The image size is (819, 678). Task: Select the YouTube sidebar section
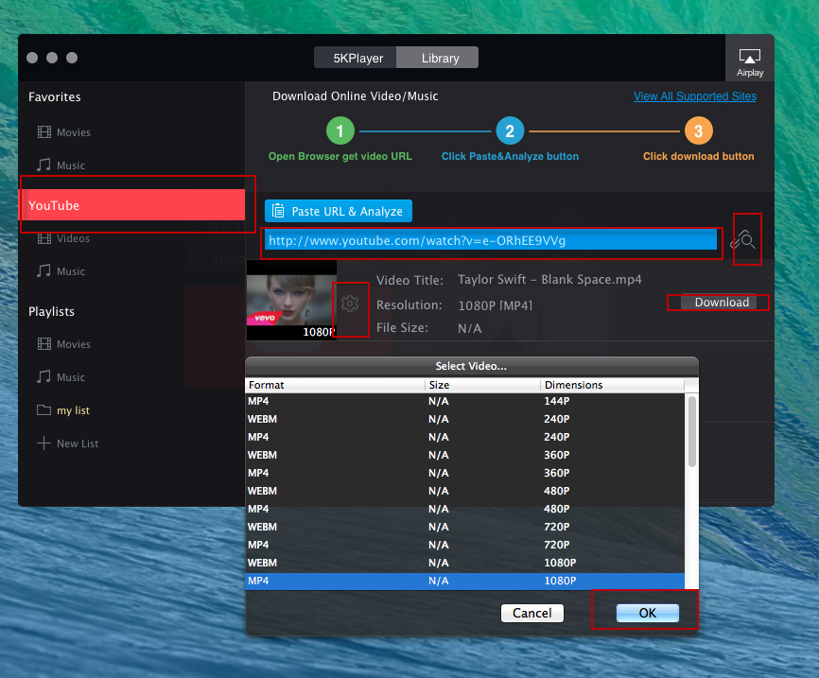click(x=131, y=205)
